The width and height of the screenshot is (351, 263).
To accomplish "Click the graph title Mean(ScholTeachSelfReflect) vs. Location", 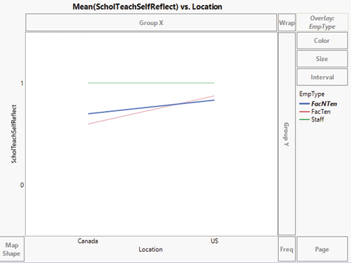I will click(147, 7).
